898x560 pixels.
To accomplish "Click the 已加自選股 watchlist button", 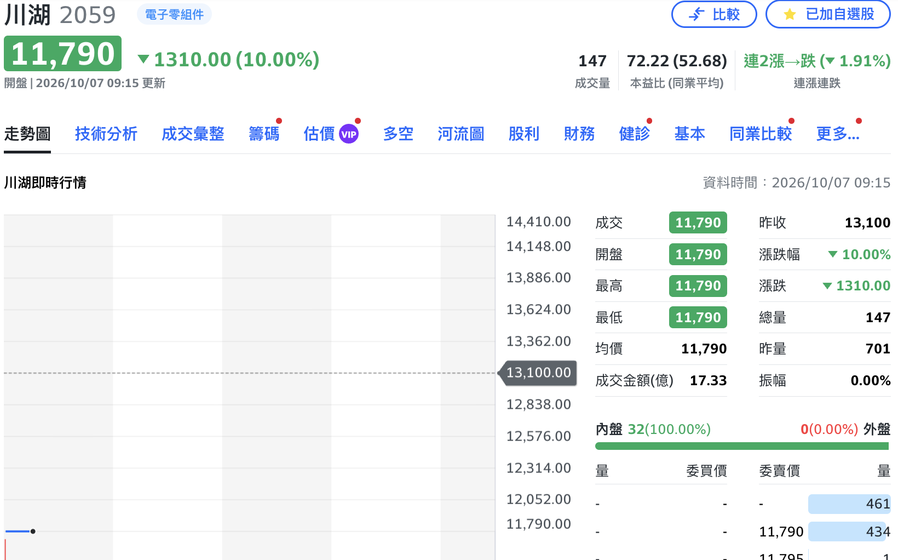I will (828, 14).
